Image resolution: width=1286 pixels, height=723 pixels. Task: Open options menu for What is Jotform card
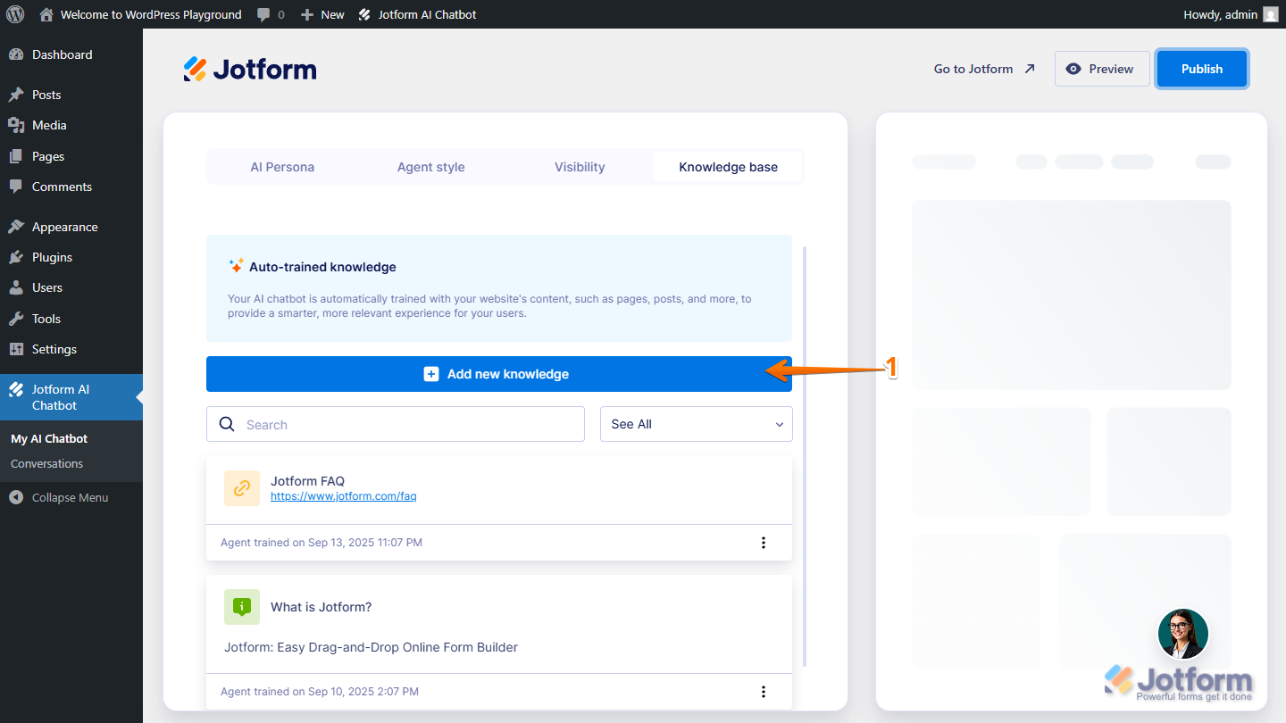click(764, 692)
